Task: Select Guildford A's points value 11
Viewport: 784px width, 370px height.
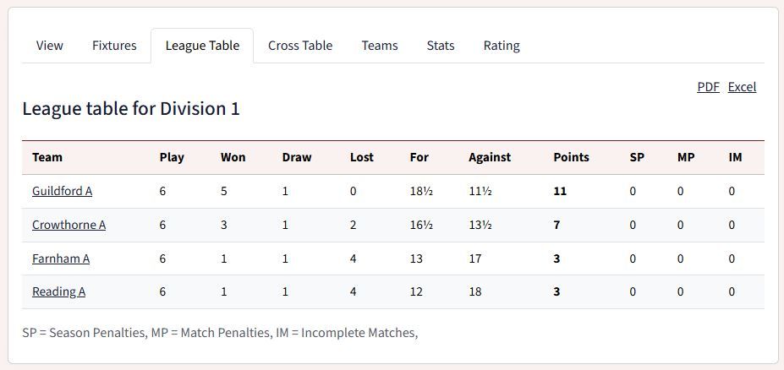Action: pos(560,191)
